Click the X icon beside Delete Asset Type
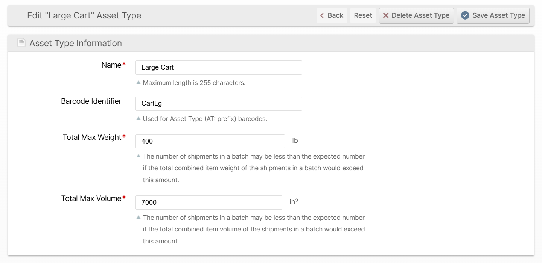Screen dimensions: 542x263 point(386,15)
